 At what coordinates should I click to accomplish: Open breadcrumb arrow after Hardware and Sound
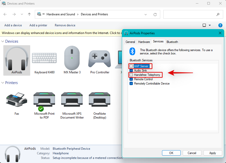(x=78, y=14)
